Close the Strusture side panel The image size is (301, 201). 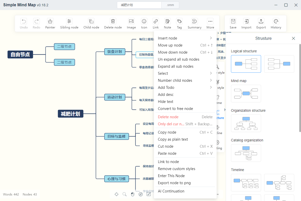click(293, 38)
